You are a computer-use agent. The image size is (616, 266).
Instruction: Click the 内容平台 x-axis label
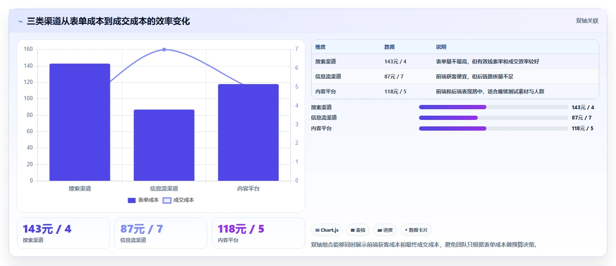coord(248,188)
